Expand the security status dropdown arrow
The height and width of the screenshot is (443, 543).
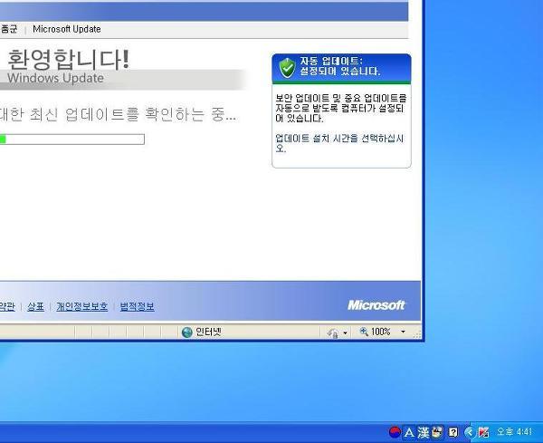[345, 332]
